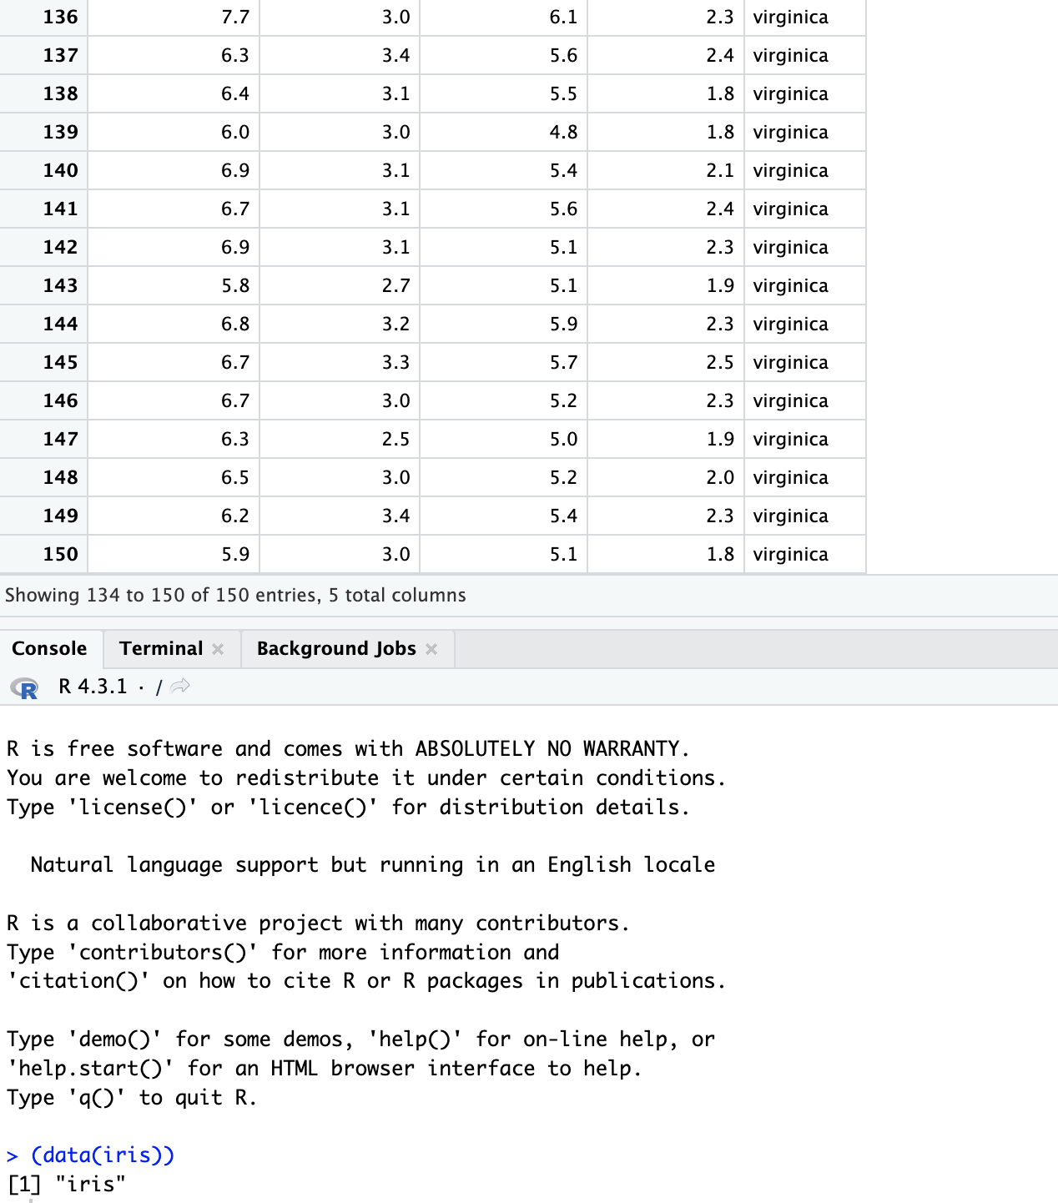Click the blue (data(iris)) command text

pos(102,1155)
